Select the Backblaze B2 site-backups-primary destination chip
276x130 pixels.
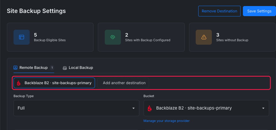(54, 83)
